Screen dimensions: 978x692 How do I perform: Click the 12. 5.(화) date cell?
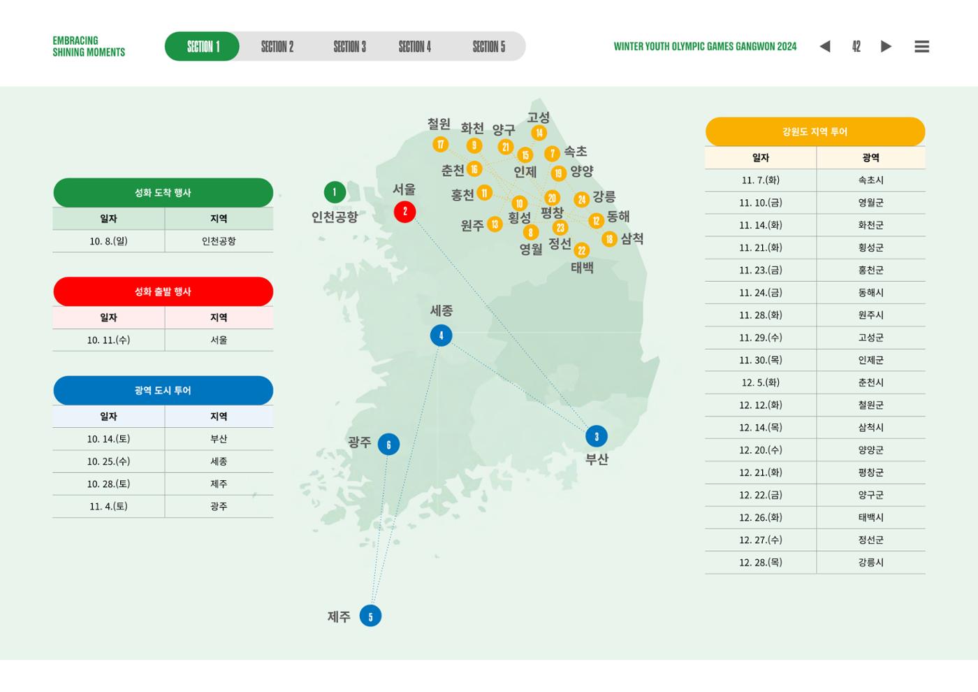pyautogui.click(x=761, y=382)
